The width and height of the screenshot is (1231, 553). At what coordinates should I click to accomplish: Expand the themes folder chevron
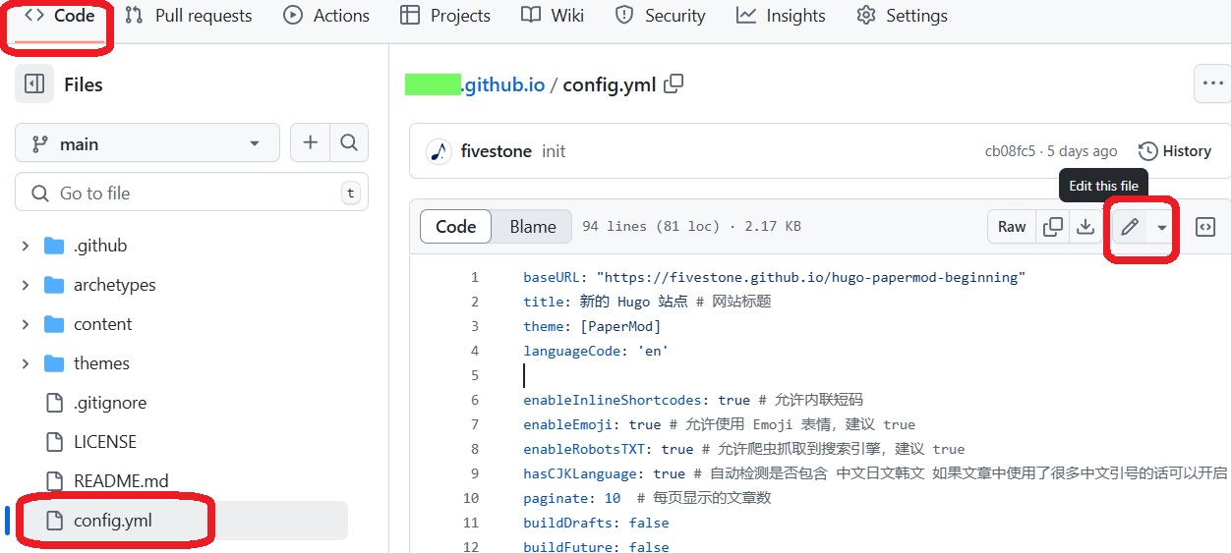tap(26, 363)
